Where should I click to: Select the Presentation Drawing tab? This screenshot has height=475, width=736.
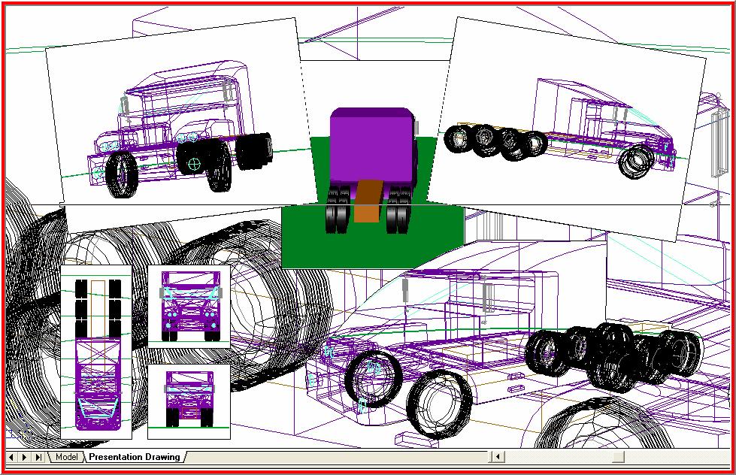pyautogui.click(x=135, y=457)
